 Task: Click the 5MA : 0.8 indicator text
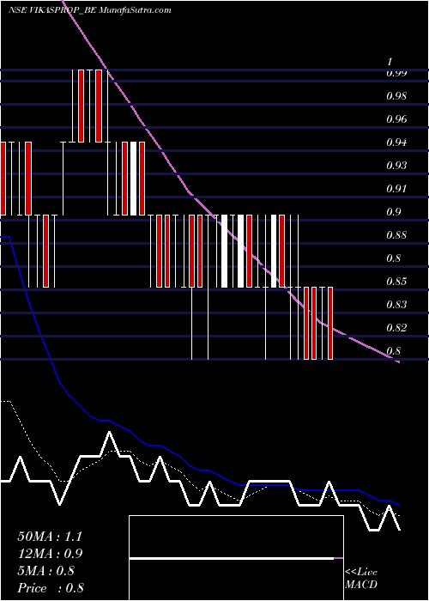46,571
